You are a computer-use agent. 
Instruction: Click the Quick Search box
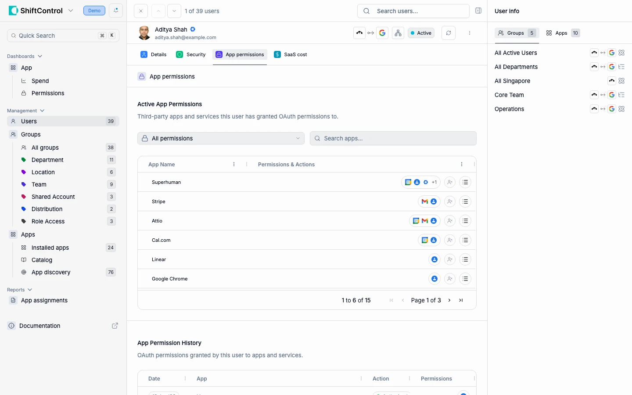[63, 36]
